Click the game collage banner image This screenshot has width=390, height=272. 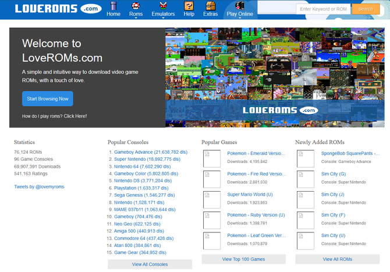[275, 77]
